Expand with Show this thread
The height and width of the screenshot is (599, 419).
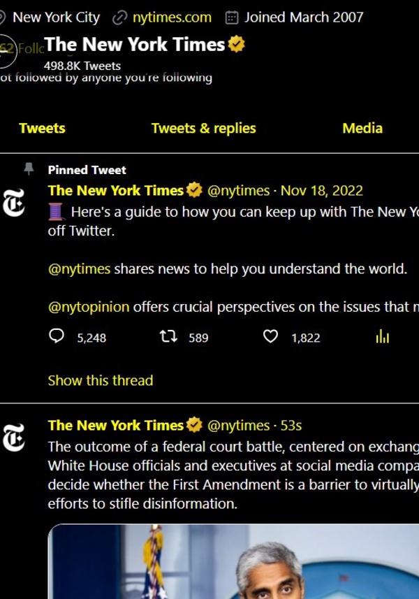[100, 381]
